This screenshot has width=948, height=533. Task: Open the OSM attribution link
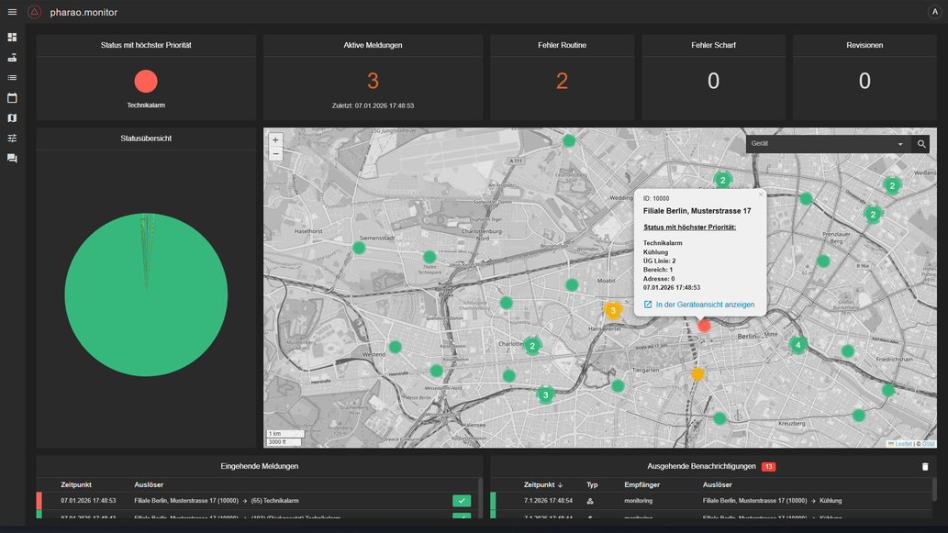click(929, 444)
